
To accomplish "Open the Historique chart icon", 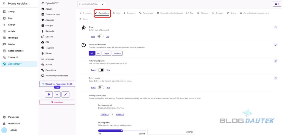I will point(4,38).
